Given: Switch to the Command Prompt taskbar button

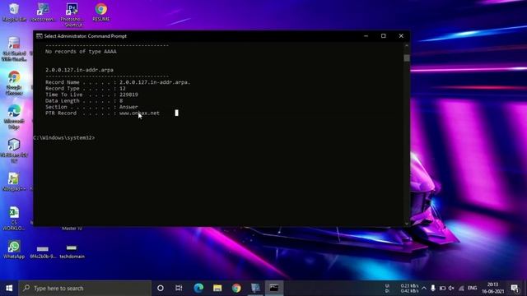Looking at the screenshot, I should tap(274, 288).
